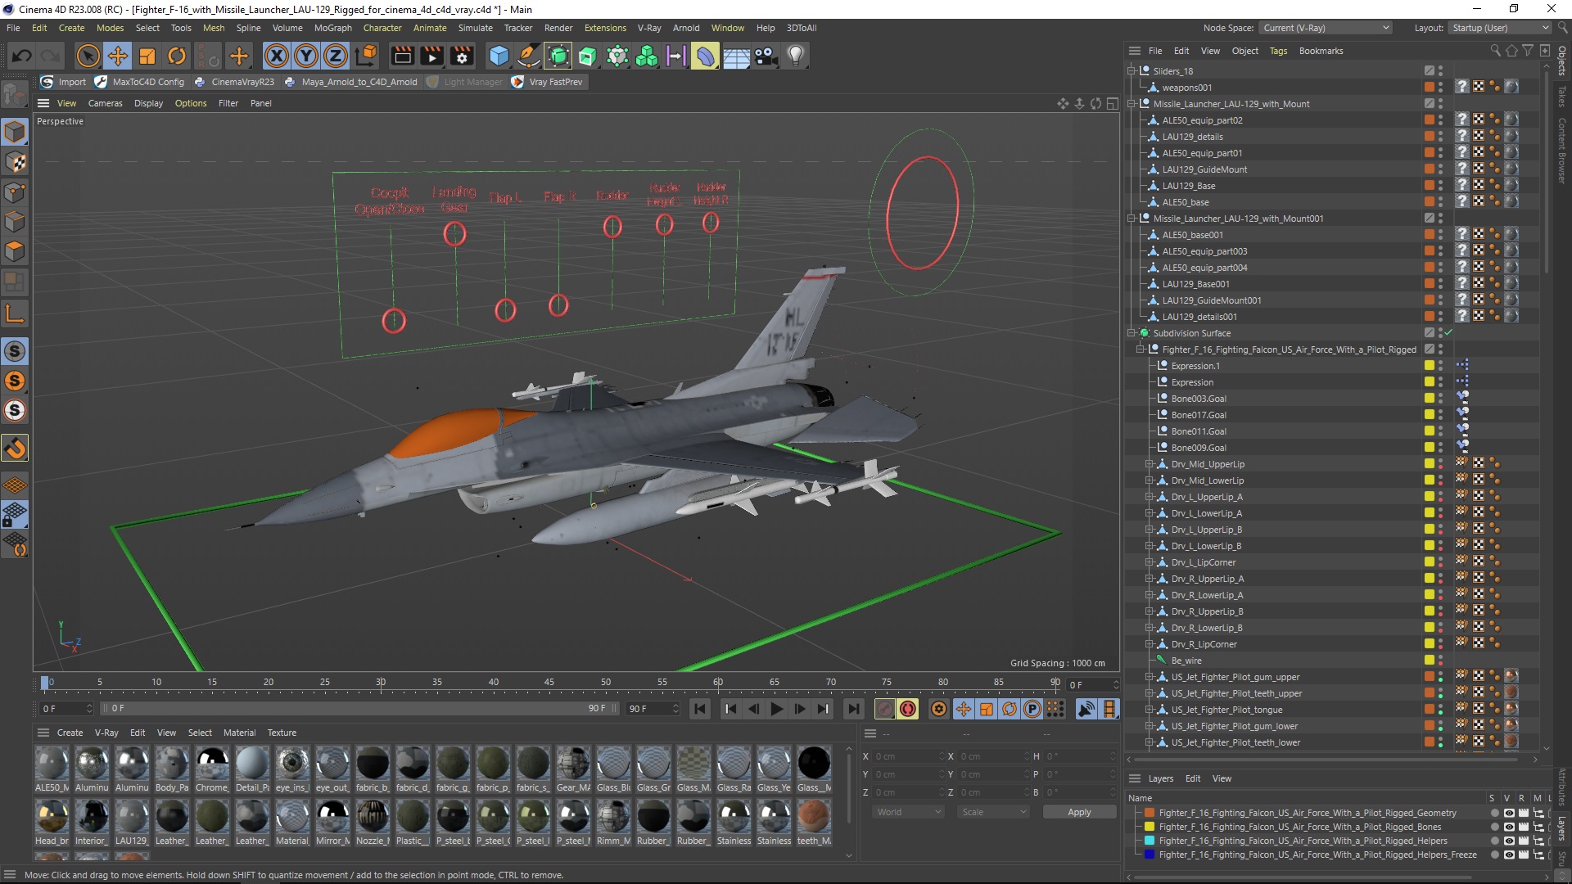This screenshot has height=884, width=1572.
Task: Toggle Subdivision Surface enable checkmark
Action: tap(1448, 333)
